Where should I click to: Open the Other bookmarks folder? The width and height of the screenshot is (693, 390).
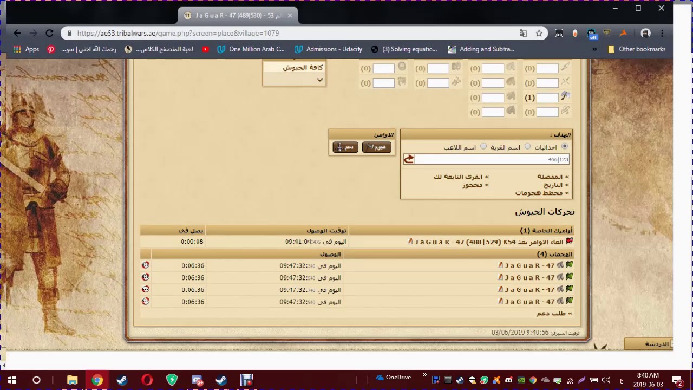click(x=637, y=49)
